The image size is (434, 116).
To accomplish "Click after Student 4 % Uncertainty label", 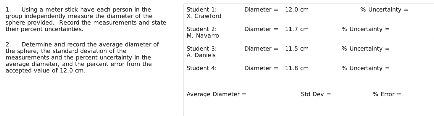I will 411,68.
